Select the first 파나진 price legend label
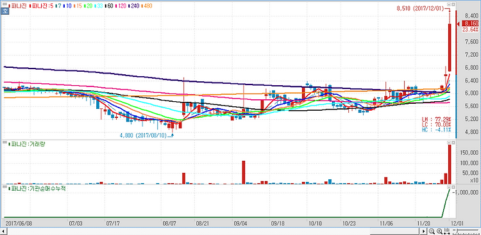 click(19, 6)
